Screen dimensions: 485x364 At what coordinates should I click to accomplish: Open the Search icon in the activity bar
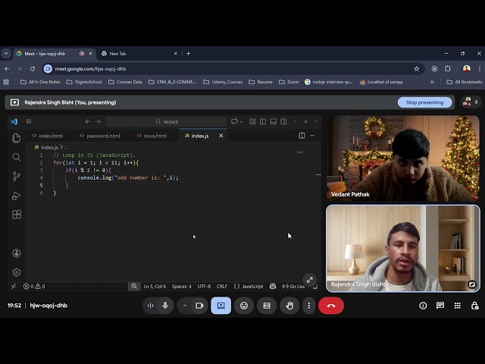[x=17, y=157]
